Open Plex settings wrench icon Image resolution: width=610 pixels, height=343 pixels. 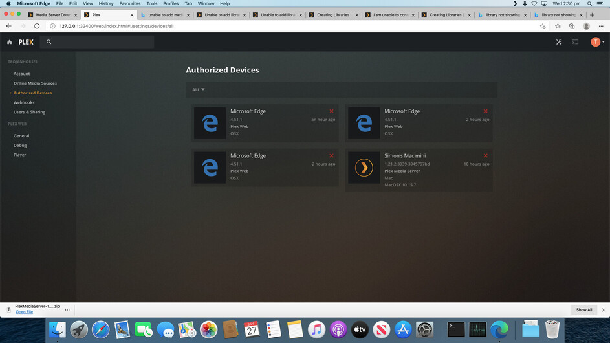tap(559, 42)
